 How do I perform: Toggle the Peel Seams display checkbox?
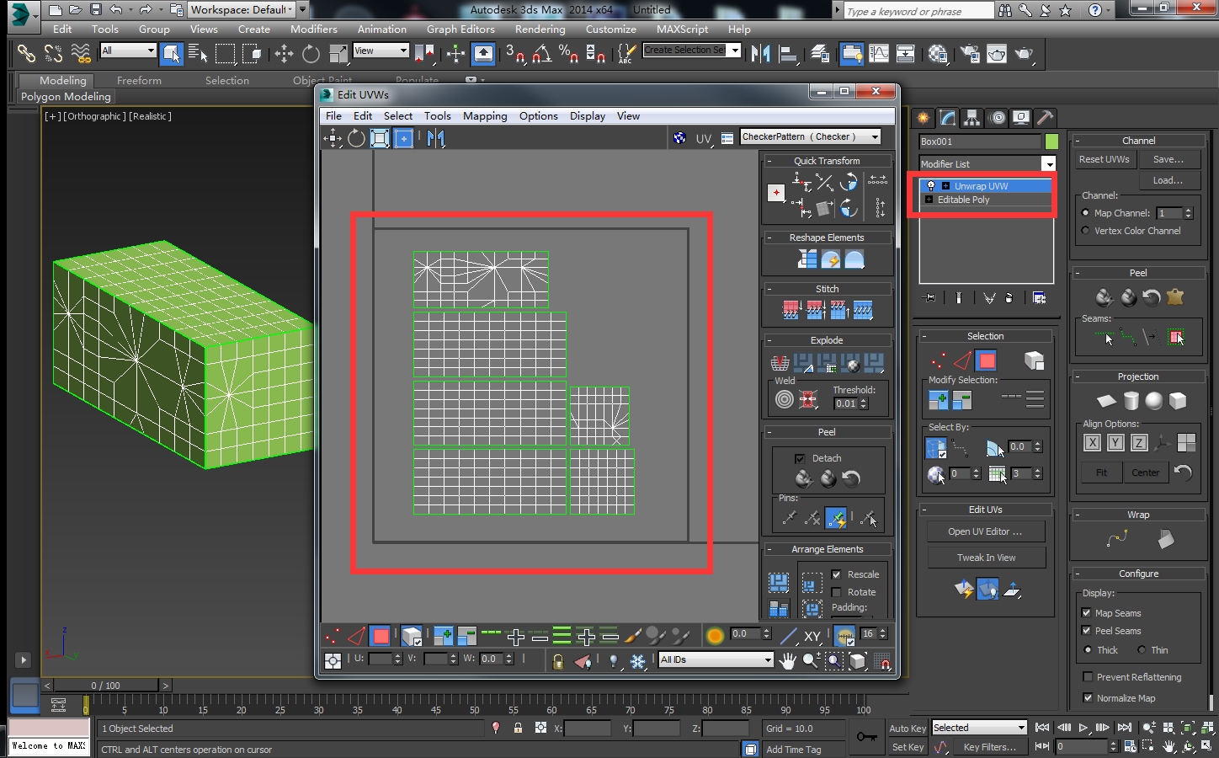pos(1087,631)
